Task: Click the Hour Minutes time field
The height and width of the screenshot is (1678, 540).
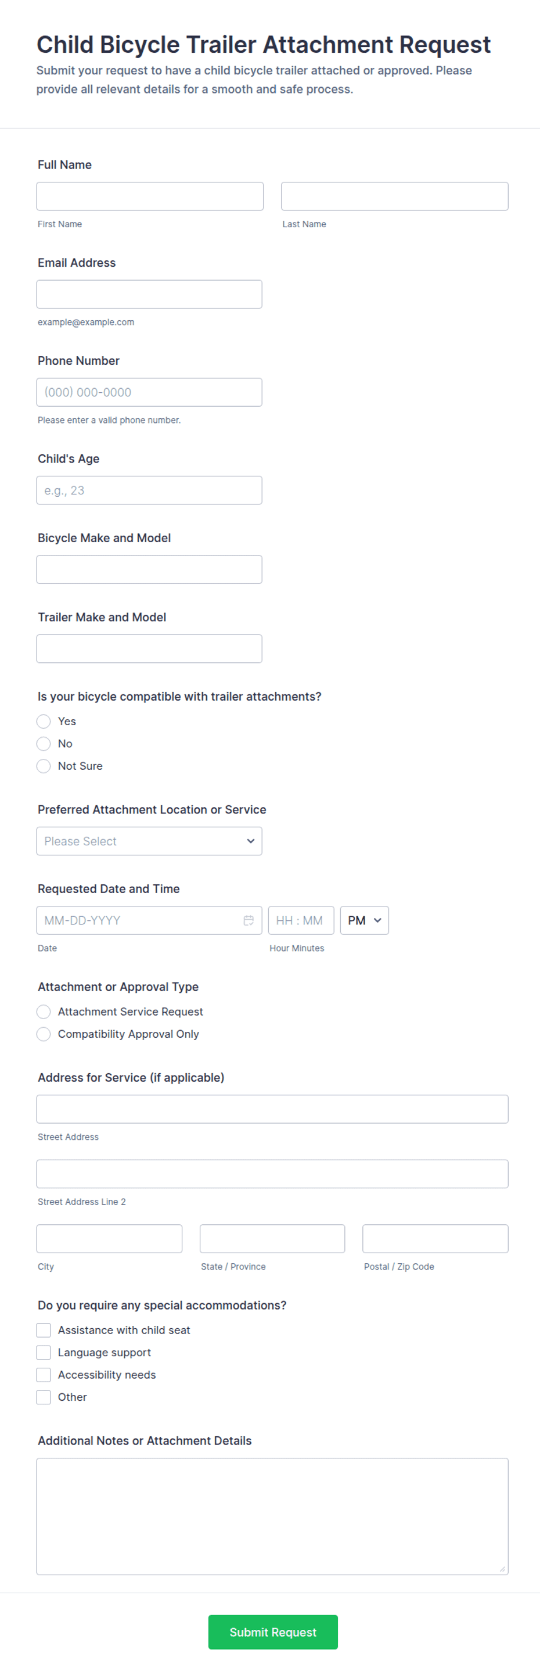Action: point(301,920)
